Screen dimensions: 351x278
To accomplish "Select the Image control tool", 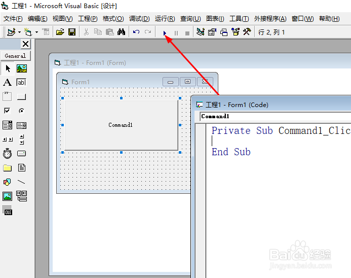I will click(8, 196).
